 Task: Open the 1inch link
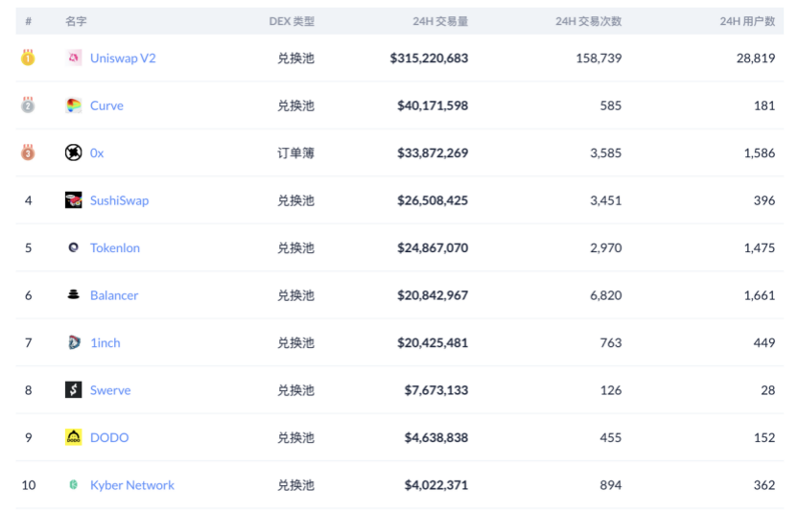pyautogui.click(x=106, y=342)
